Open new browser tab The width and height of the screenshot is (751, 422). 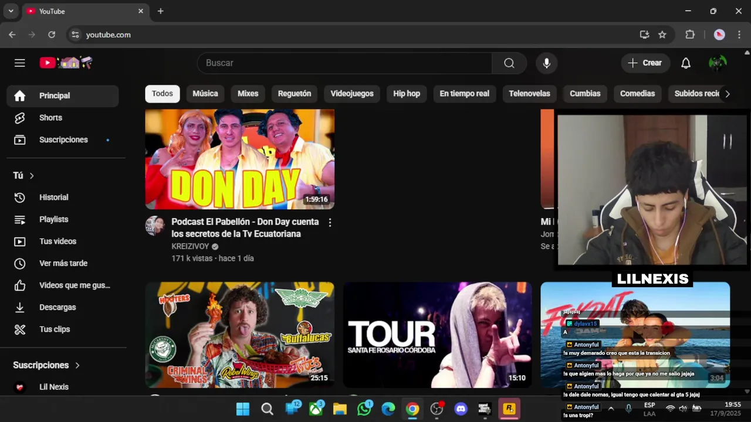click(160, 11)
